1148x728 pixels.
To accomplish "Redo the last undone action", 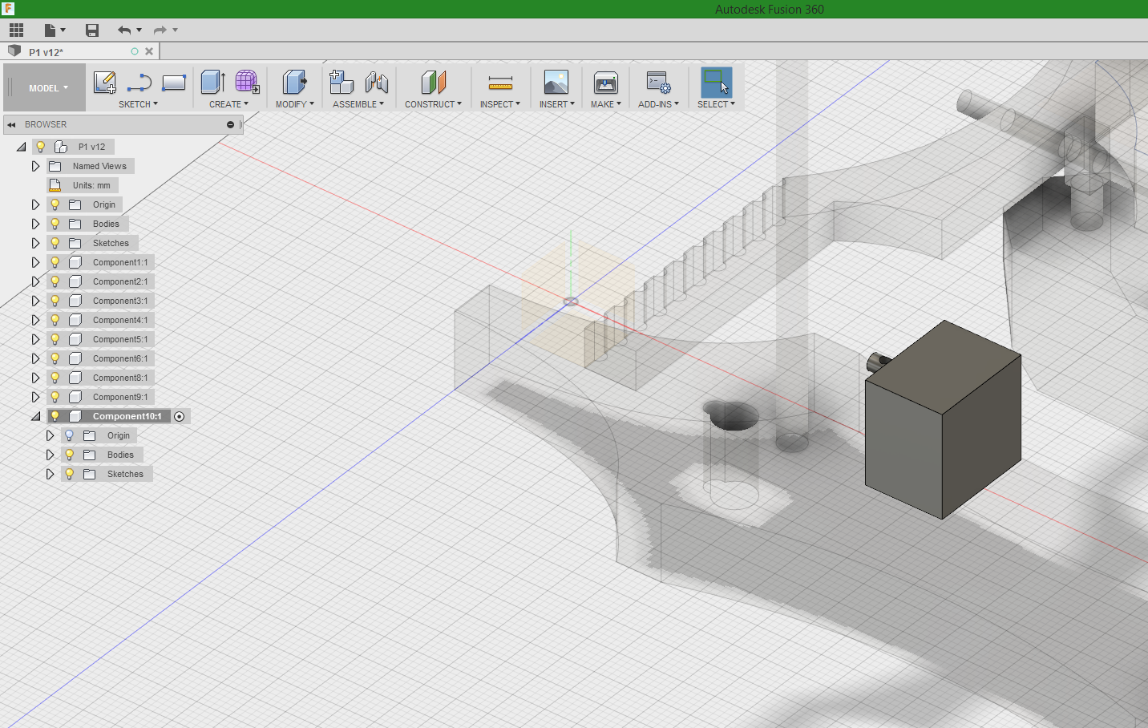I will coord(160,30).
